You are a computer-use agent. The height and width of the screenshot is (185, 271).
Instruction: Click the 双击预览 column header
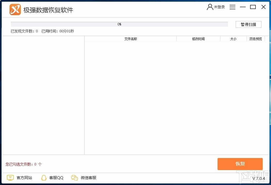tap(256, 39)
